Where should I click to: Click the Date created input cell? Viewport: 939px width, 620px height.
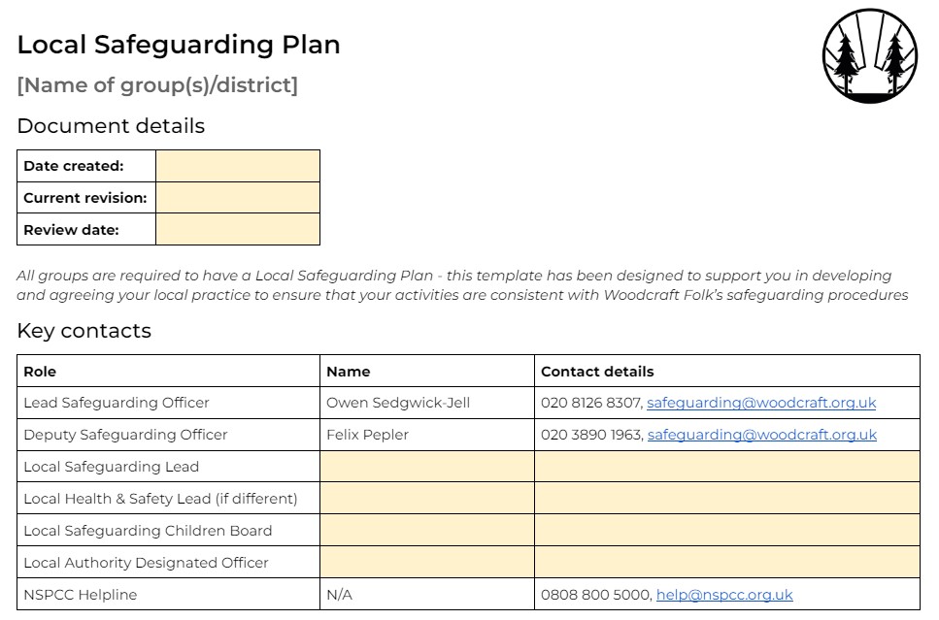[238, 166]
